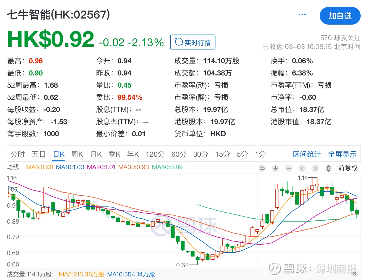Image resolution: width=367 pixels, height=280 pixels.
Task: Open 区间统计 link
Action: [x=307, y=154]
